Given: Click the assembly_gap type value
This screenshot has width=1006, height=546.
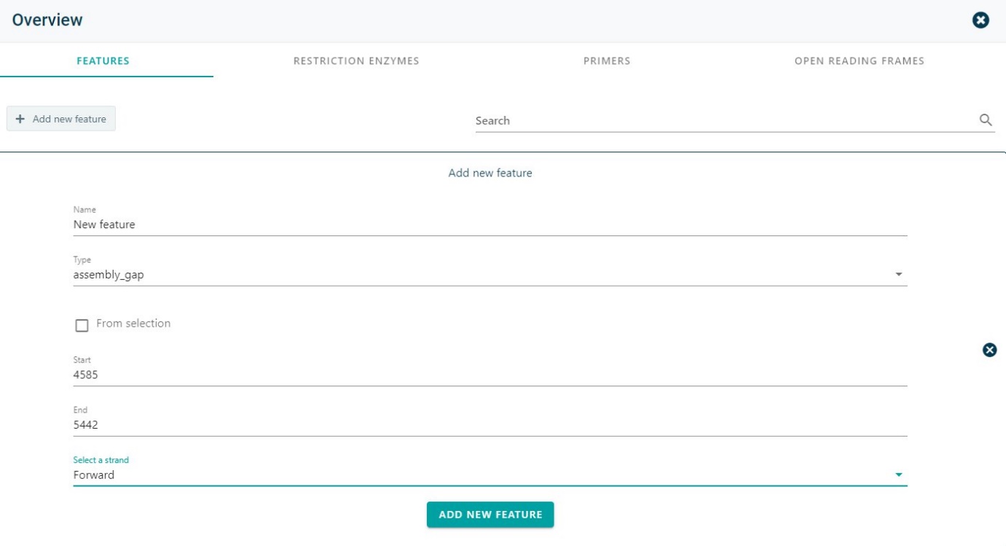Looking at the screenshot, I should tap(109, 275).
